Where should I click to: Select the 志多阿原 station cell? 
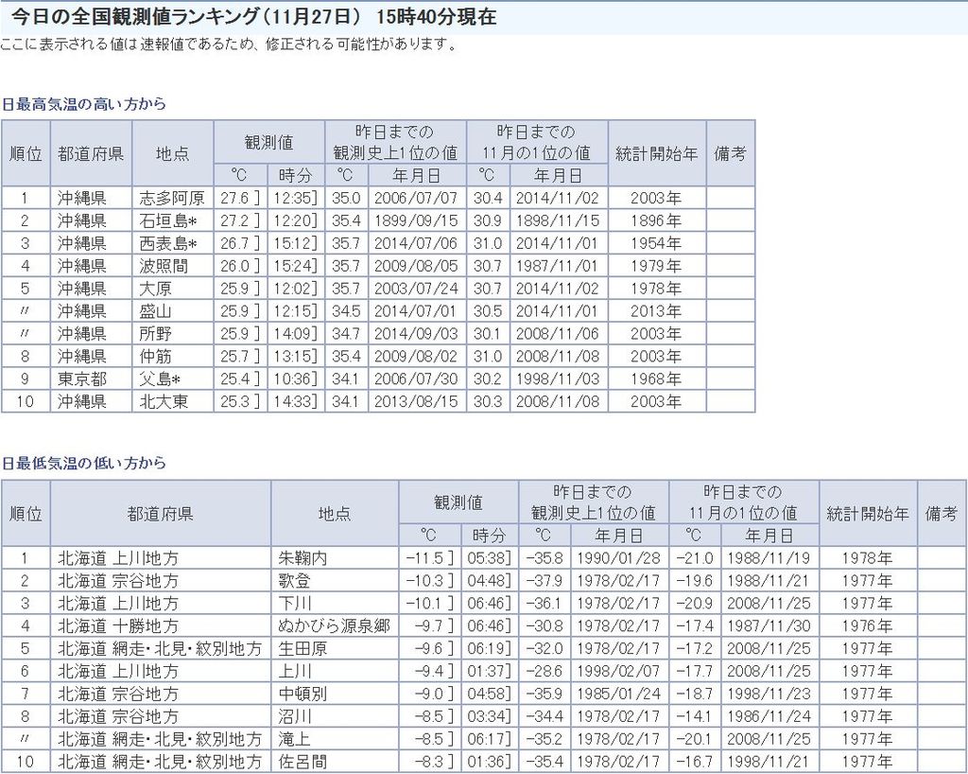pyautogui.click(x=173, y=198)
